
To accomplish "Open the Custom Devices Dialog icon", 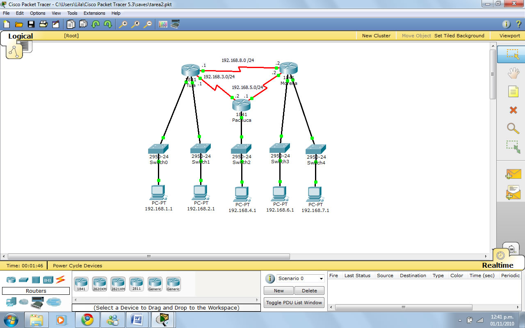I will [x=175, y=24].
